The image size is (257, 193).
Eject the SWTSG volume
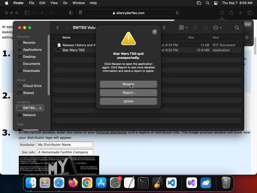[40, 108]
